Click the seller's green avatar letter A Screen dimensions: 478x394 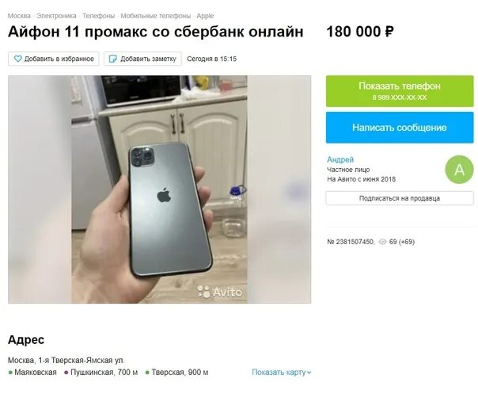pyautogui.click(x=460, y=170)
